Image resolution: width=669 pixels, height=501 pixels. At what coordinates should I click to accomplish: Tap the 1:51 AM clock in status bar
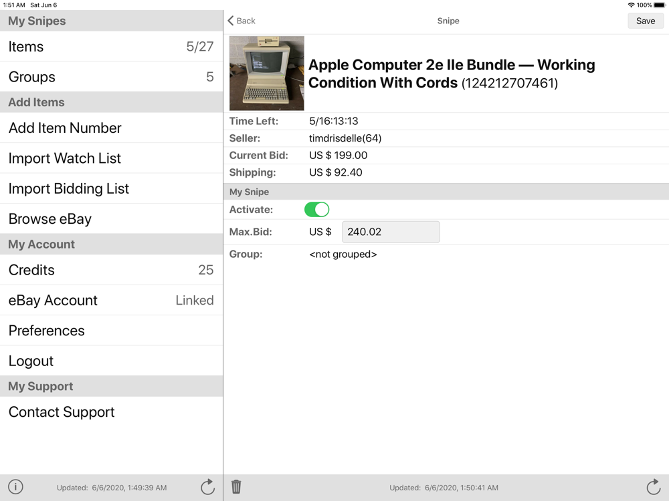[14, 5]
